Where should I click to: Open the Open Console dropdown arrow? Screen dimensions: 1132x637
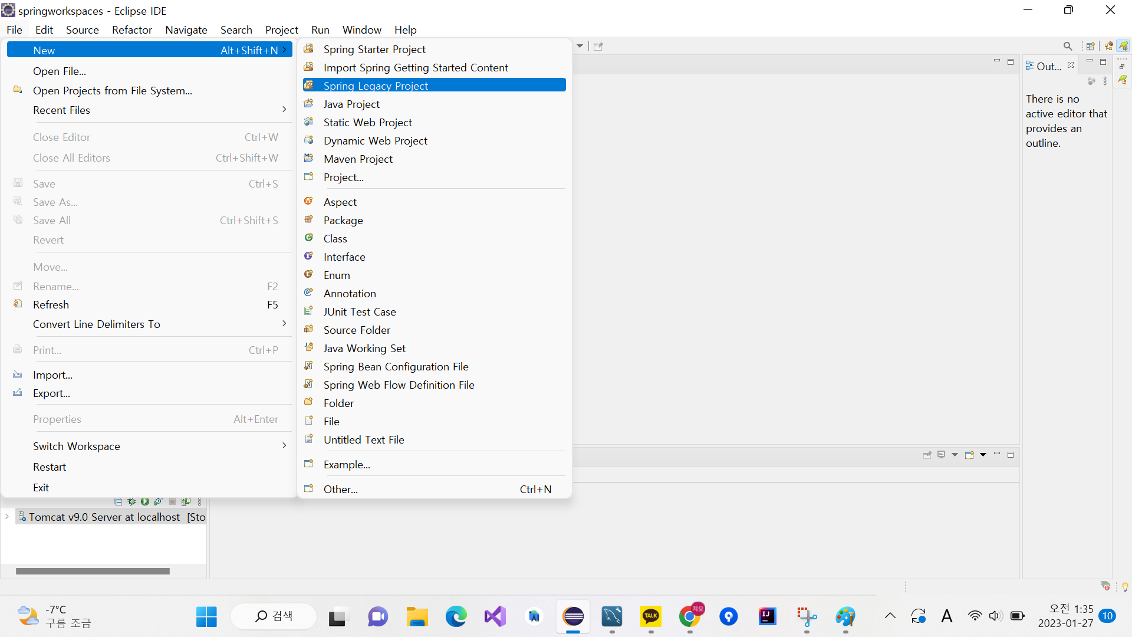(x=983, y=455)
